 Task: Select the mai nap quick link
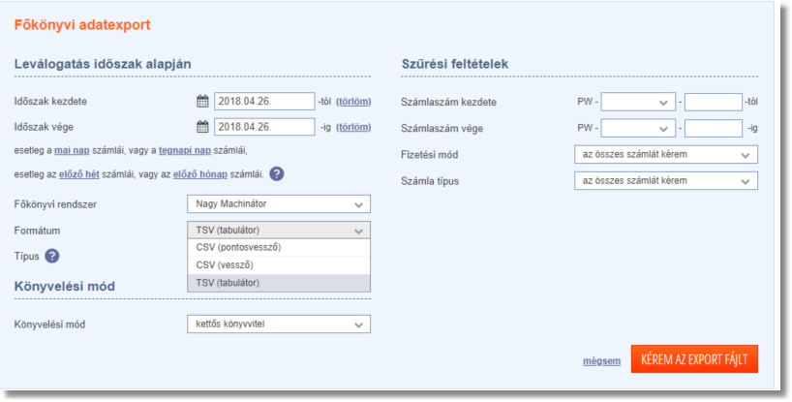click(x=71, y=150)
